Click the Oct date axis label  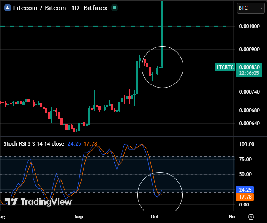155,217
